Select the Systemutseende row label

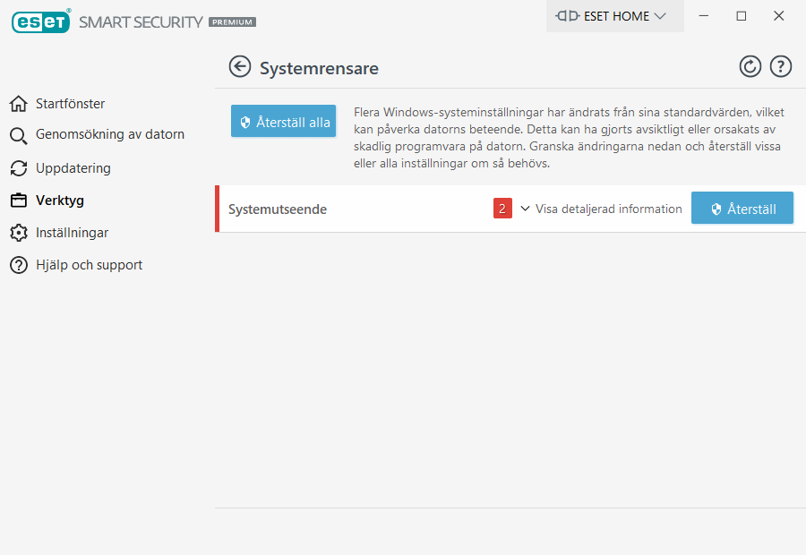tap(278, 209)
